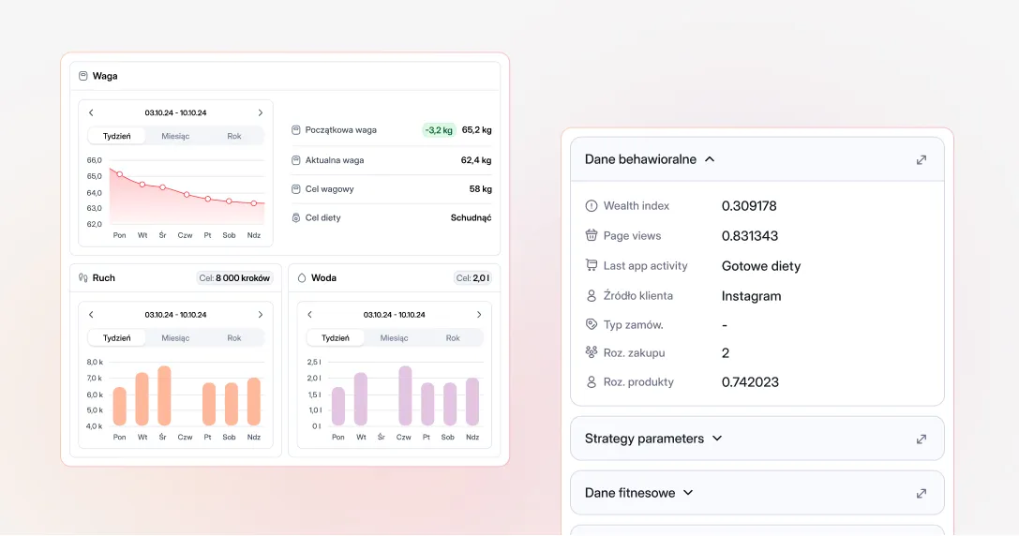Go to next week in Woda chart
Viewport: 1019px width, 536px height.
click(479, 315)
